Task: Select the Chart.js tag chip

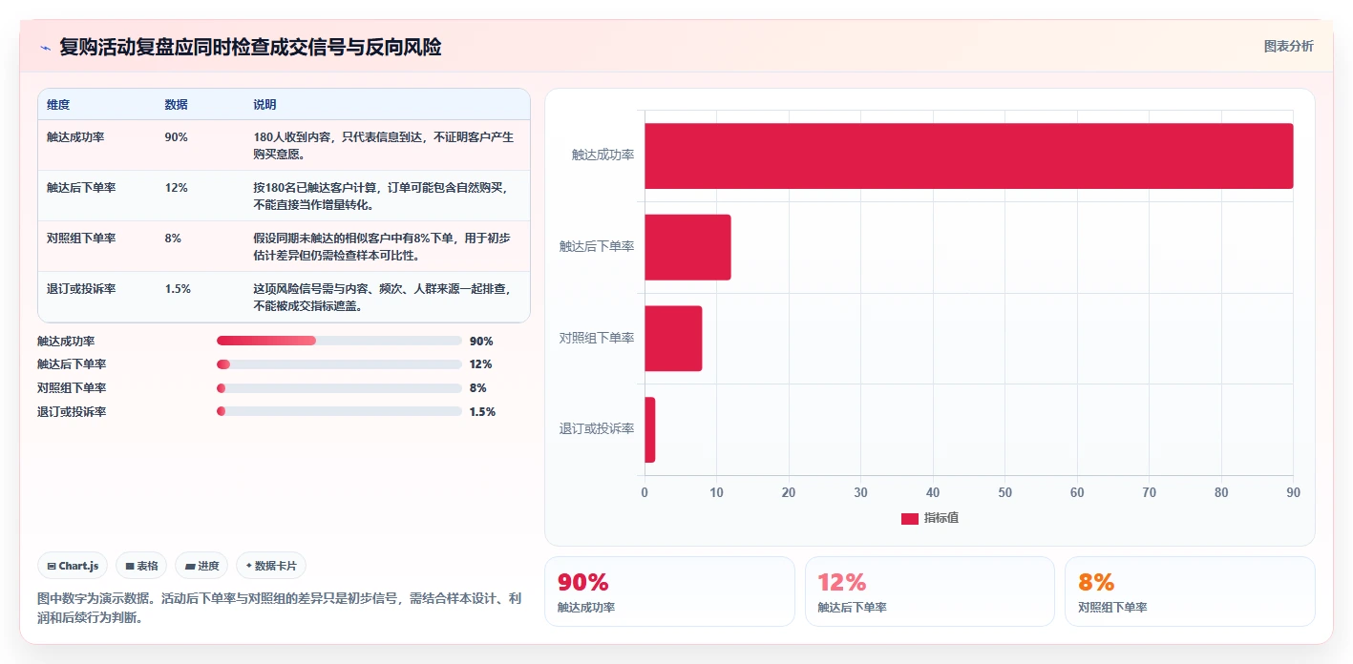Action: (x=74, y=566)
